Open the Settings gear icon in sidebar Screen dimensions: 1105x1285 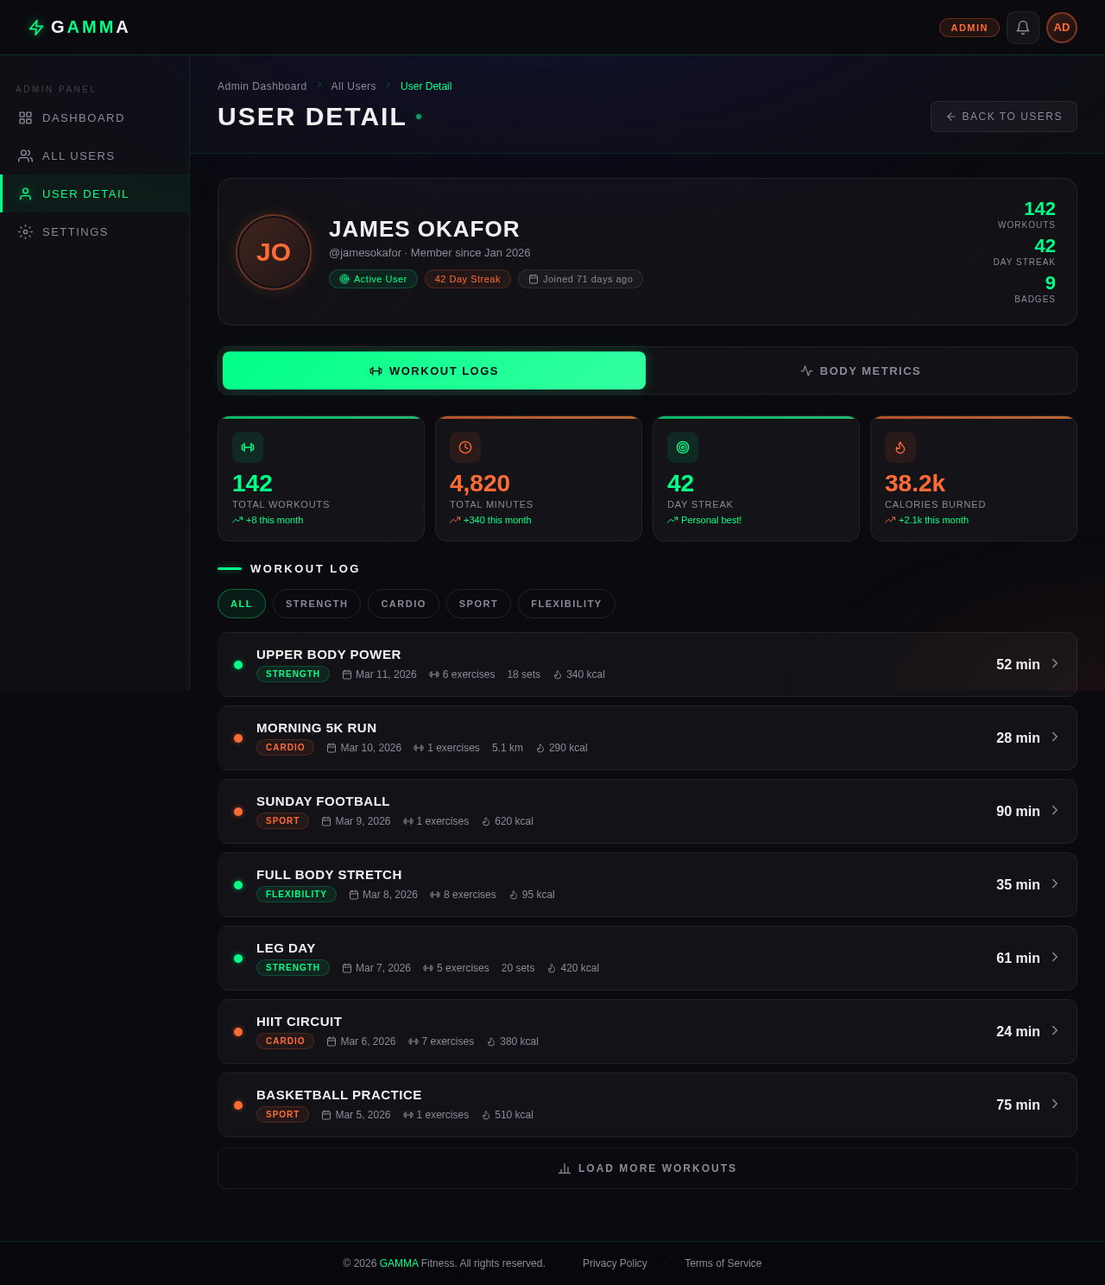[x=25, y=231]
